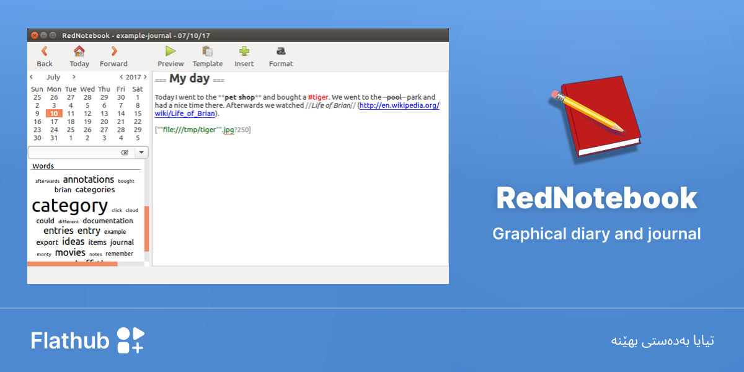This screenshot has width=744, height=372.
Task: Go to next year after 2017
Action: (x=145, y=77)
